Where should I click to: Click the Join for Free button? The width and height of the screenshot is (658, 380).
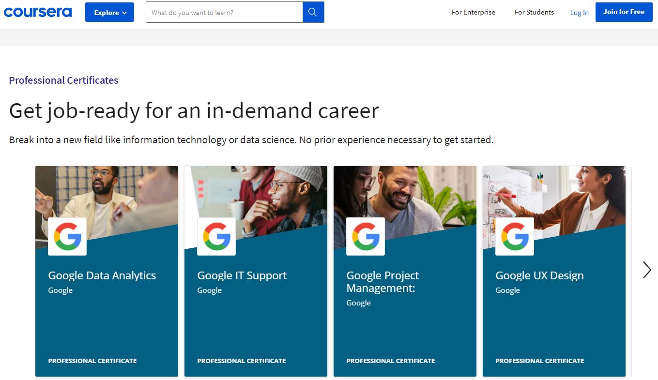[624, 12]
